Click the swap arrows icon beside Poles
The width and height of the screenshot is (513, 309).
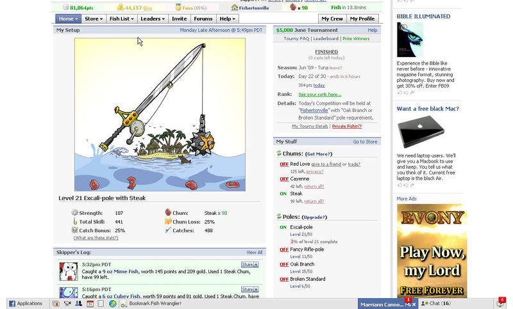(x=279, y=216)
